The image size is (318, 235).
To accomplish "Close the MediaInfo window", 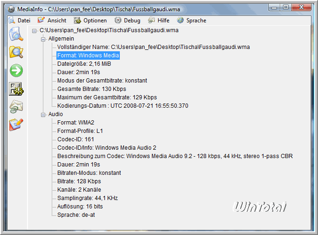I will pyautogui.click(x=302, y=7).
